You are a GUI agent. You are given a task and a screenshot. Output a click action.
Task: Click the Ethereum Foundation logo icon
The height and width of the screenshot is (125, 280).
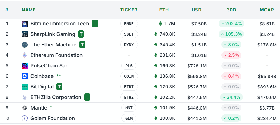coord(25,55)
